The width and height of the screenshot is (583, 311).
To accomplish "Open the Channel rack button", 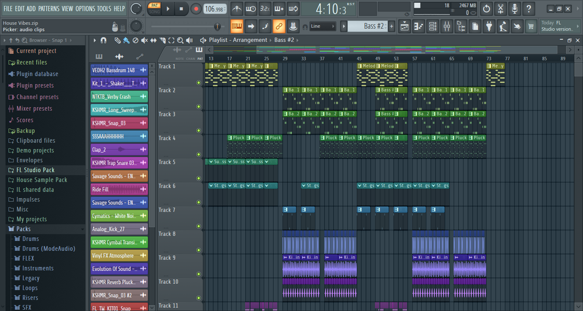I will 433,27.
